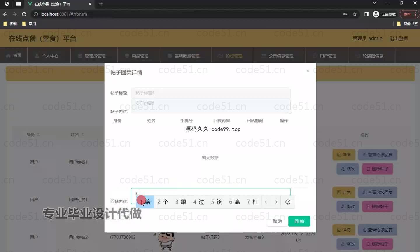
Task: Click the 发布内容3 table cell
Action: [x=254, y=237]
